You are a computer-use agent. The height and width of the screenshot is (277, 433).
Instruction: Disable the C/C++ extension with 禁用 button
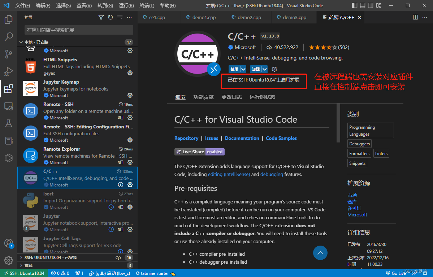coord(235,69)
